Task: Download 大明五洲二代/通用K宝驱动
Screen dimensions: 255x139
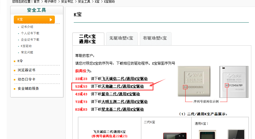Action: 124,102
